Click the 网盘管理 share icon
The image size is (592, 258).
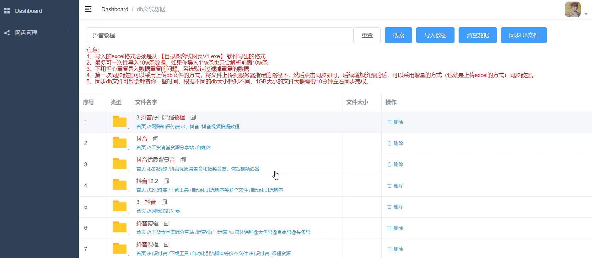point(7,33)
